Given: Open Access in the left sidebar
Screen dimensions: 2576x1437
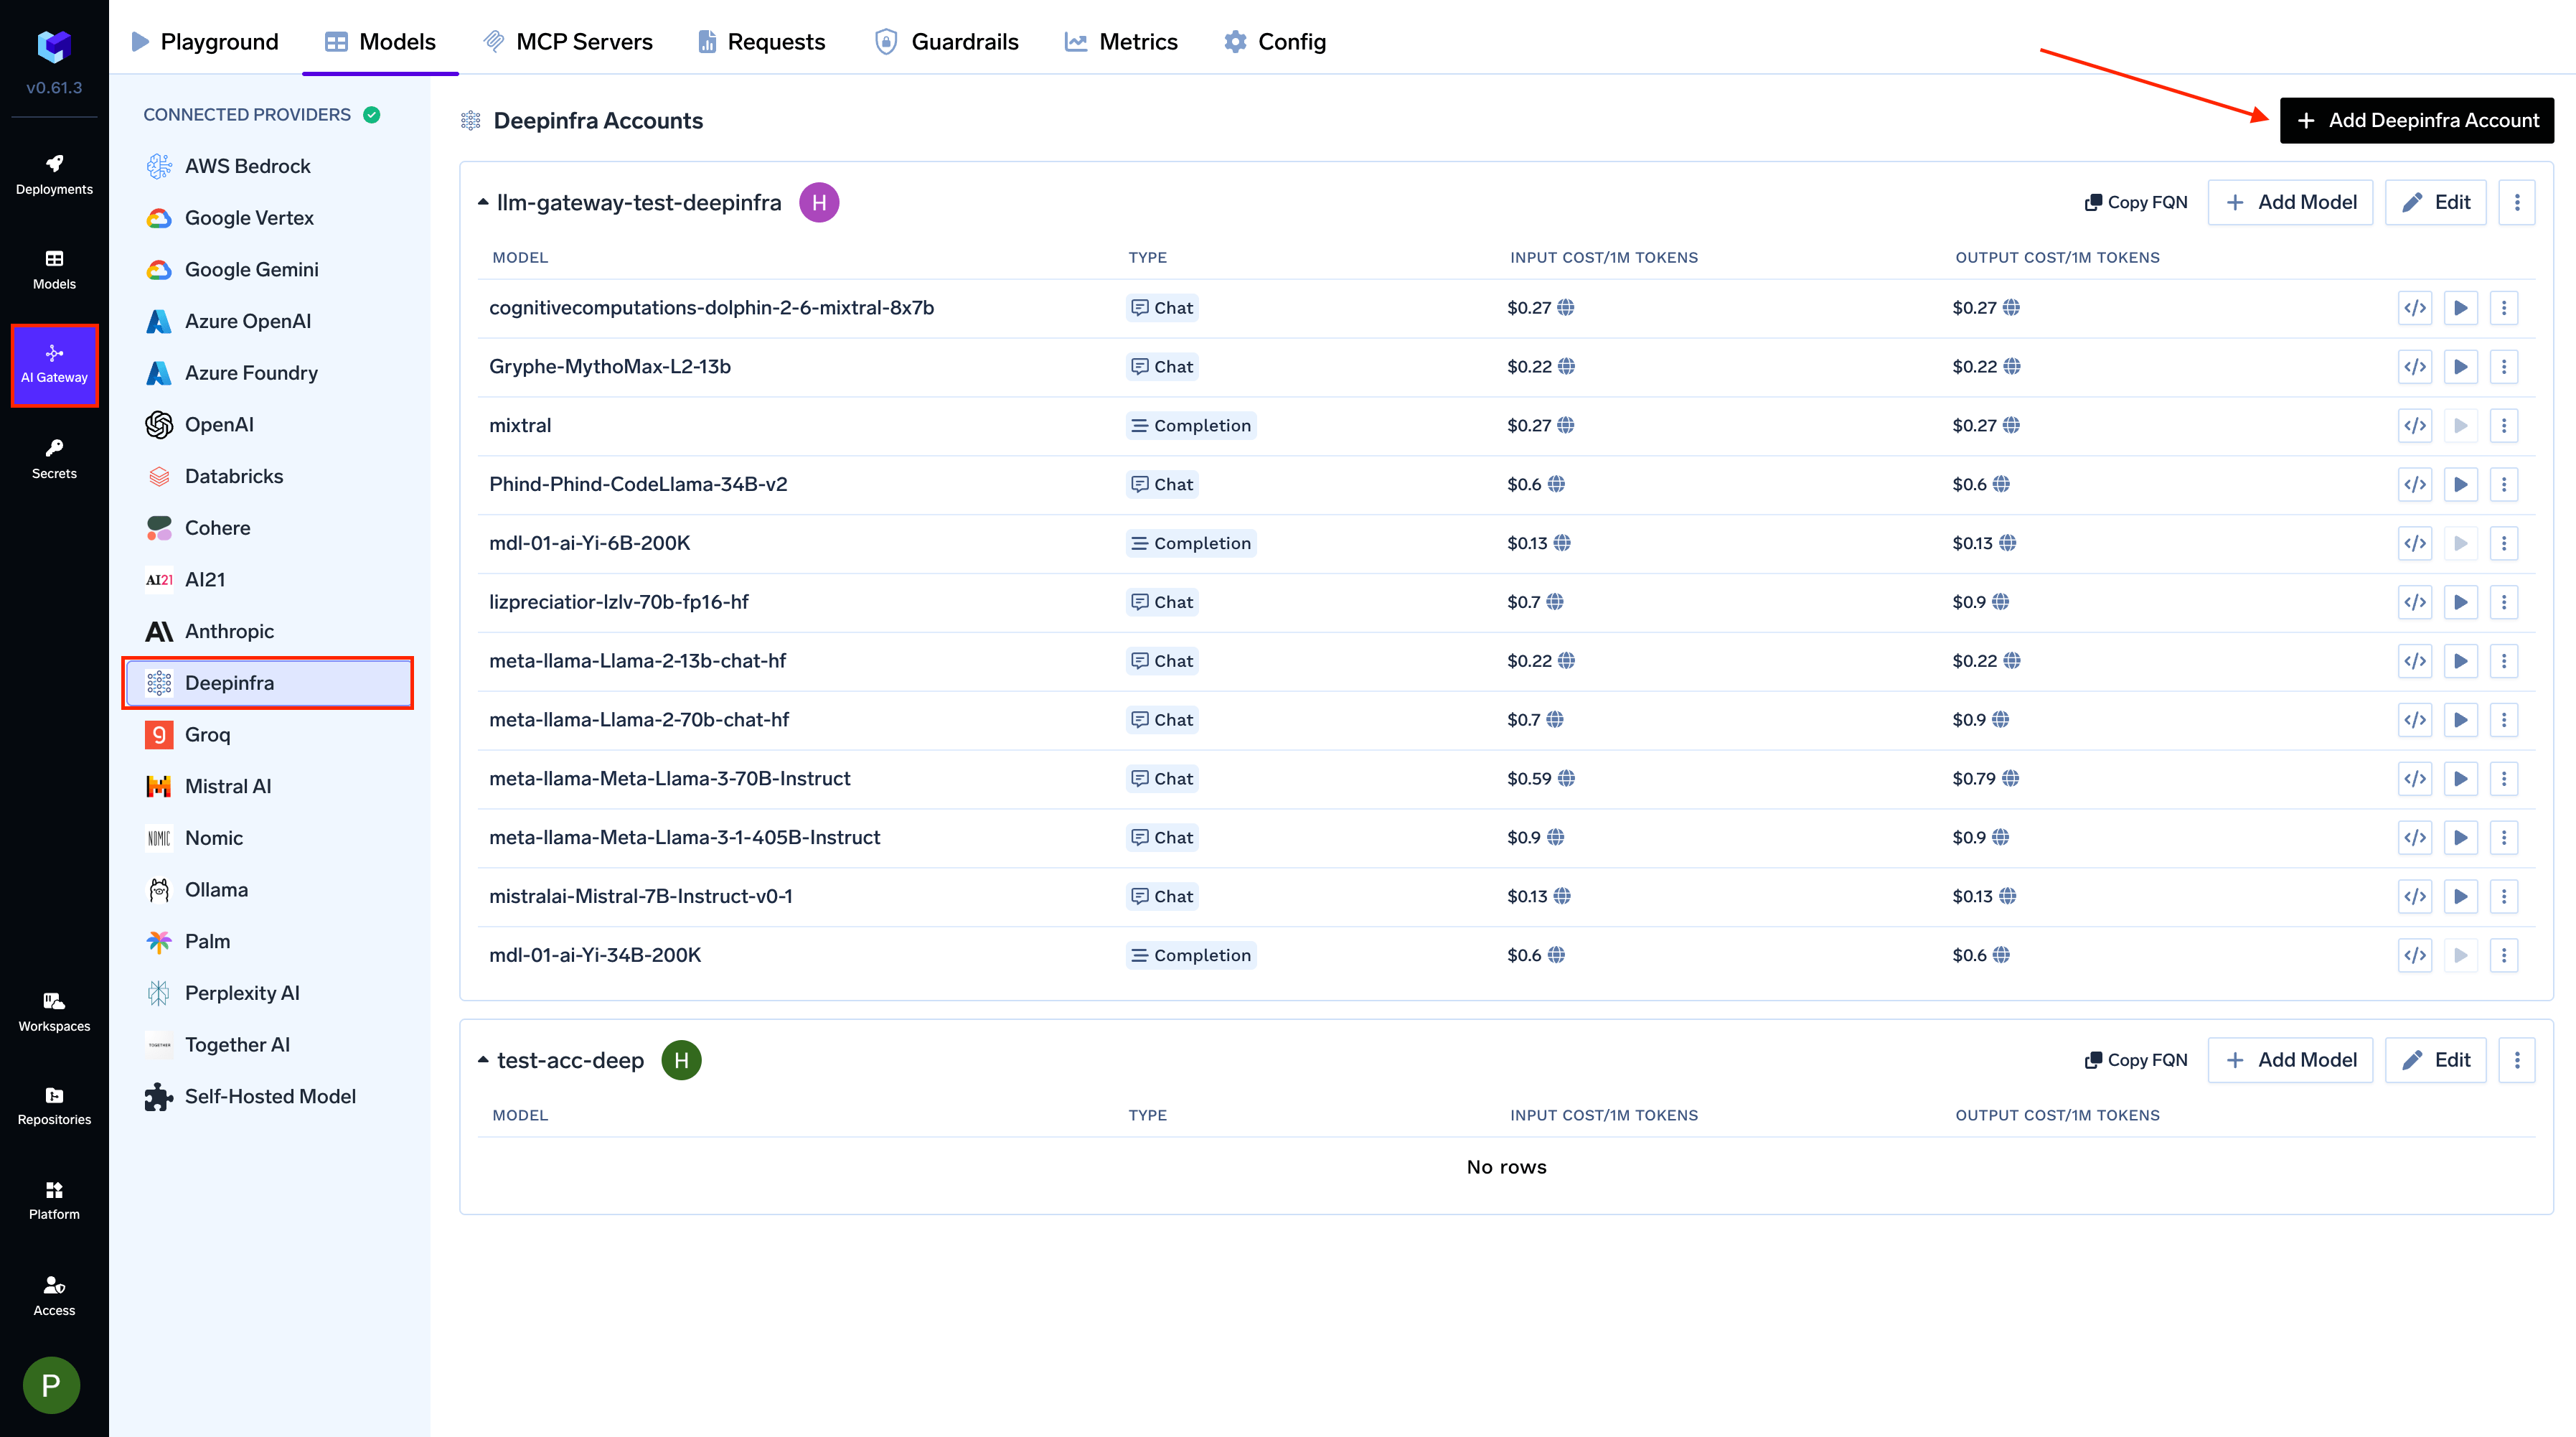Looking at the screenshot, I should (54, 1296).
